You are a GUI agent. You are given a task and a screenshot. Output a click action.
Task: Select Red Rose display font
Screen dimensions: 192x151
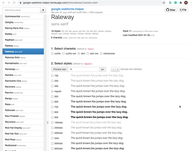(x=23, y=140)
